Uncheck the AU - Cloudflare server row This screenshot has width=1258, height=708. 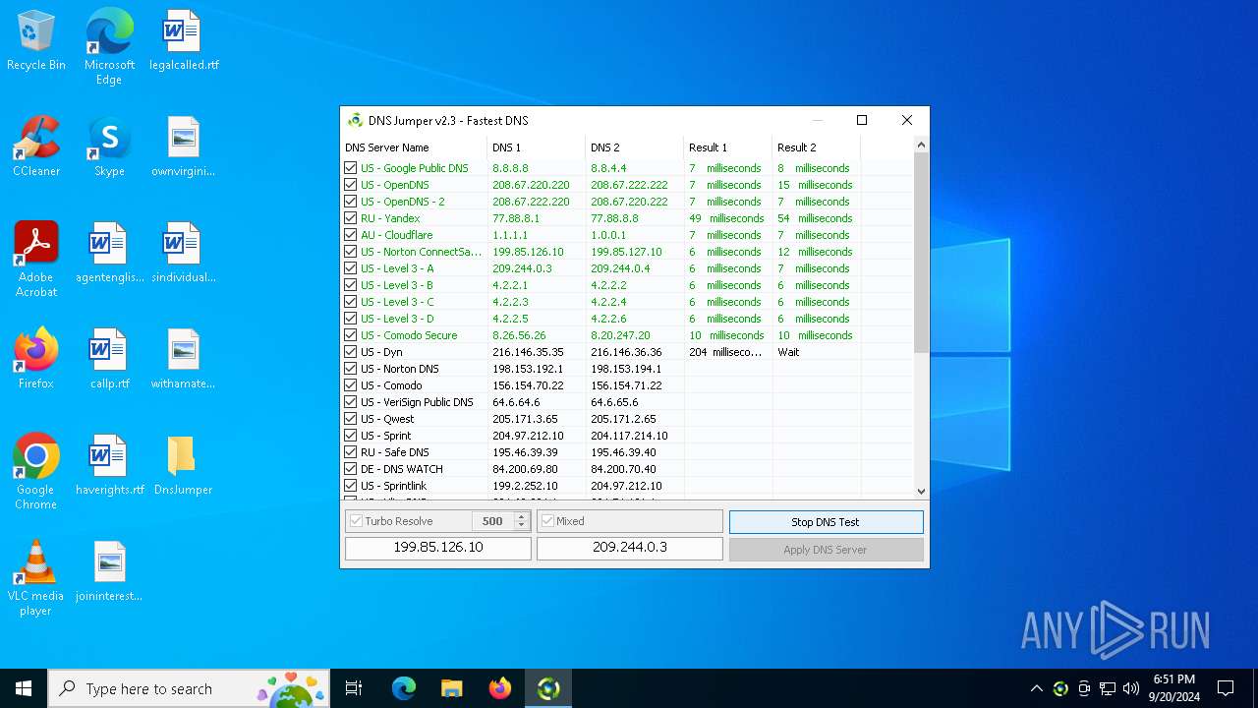tap(351, 235)
